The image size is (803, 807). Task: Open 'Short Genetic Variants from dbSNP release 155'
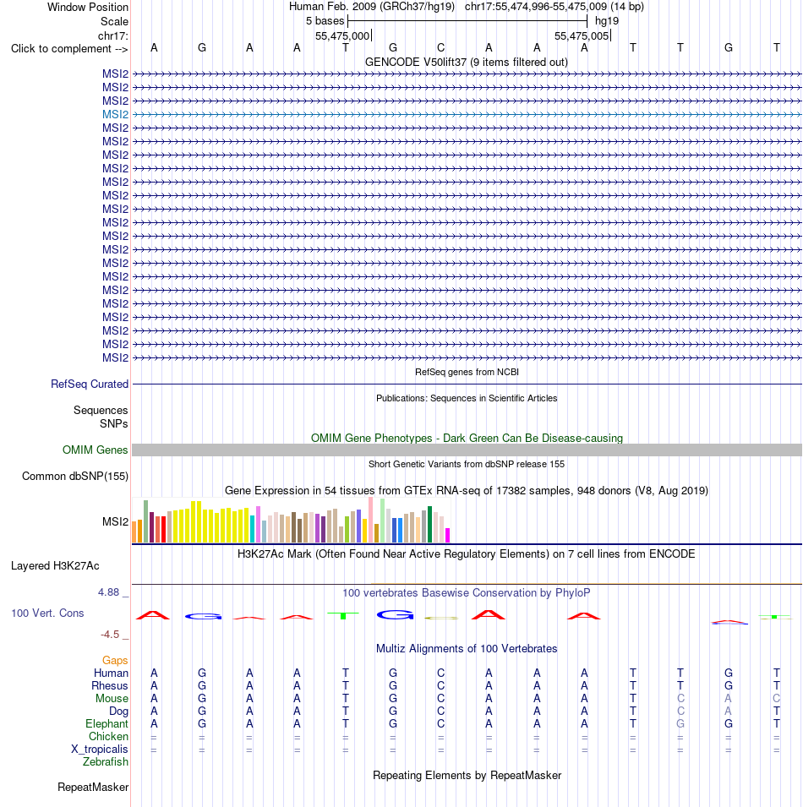(467, 464)
